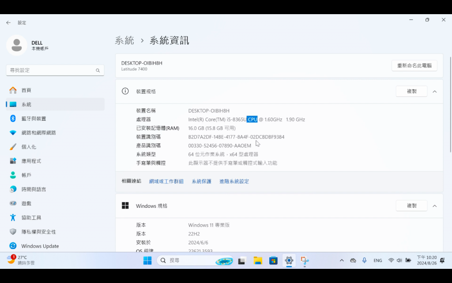Click install date 2024/6/6
Viewport: 452px width, 283px height.
point(198,242)
